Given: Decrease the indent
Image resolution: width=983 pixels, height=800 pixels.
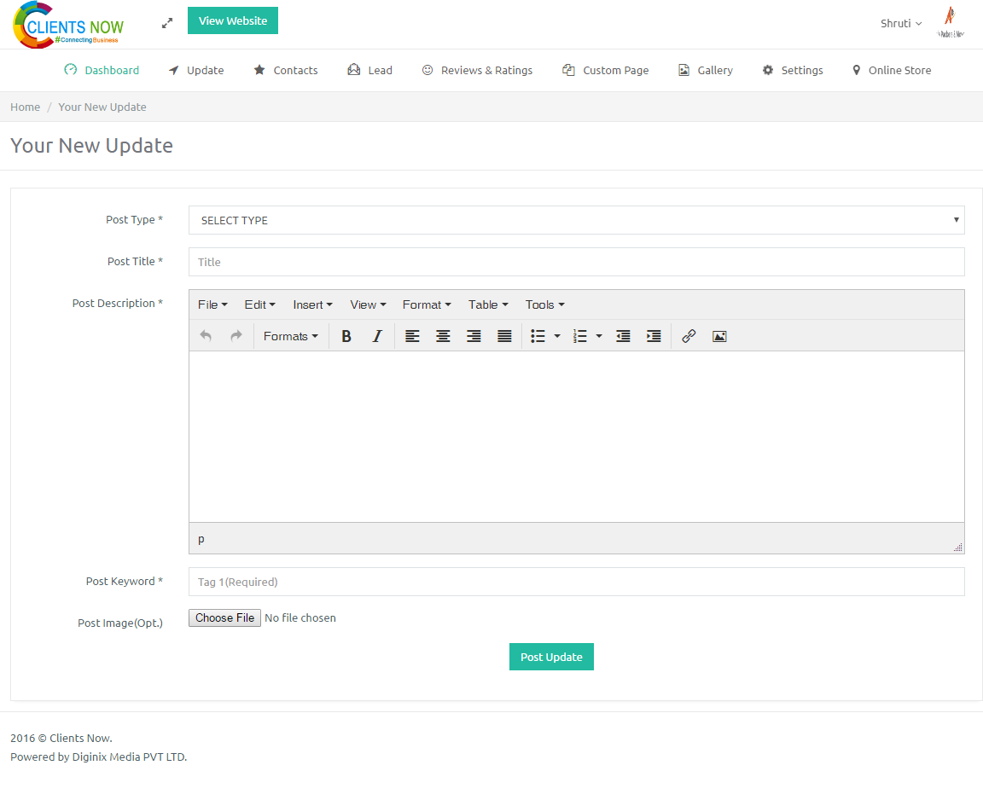Looking at the screenshot, I should pyautogui.click(x=623, y=336).
